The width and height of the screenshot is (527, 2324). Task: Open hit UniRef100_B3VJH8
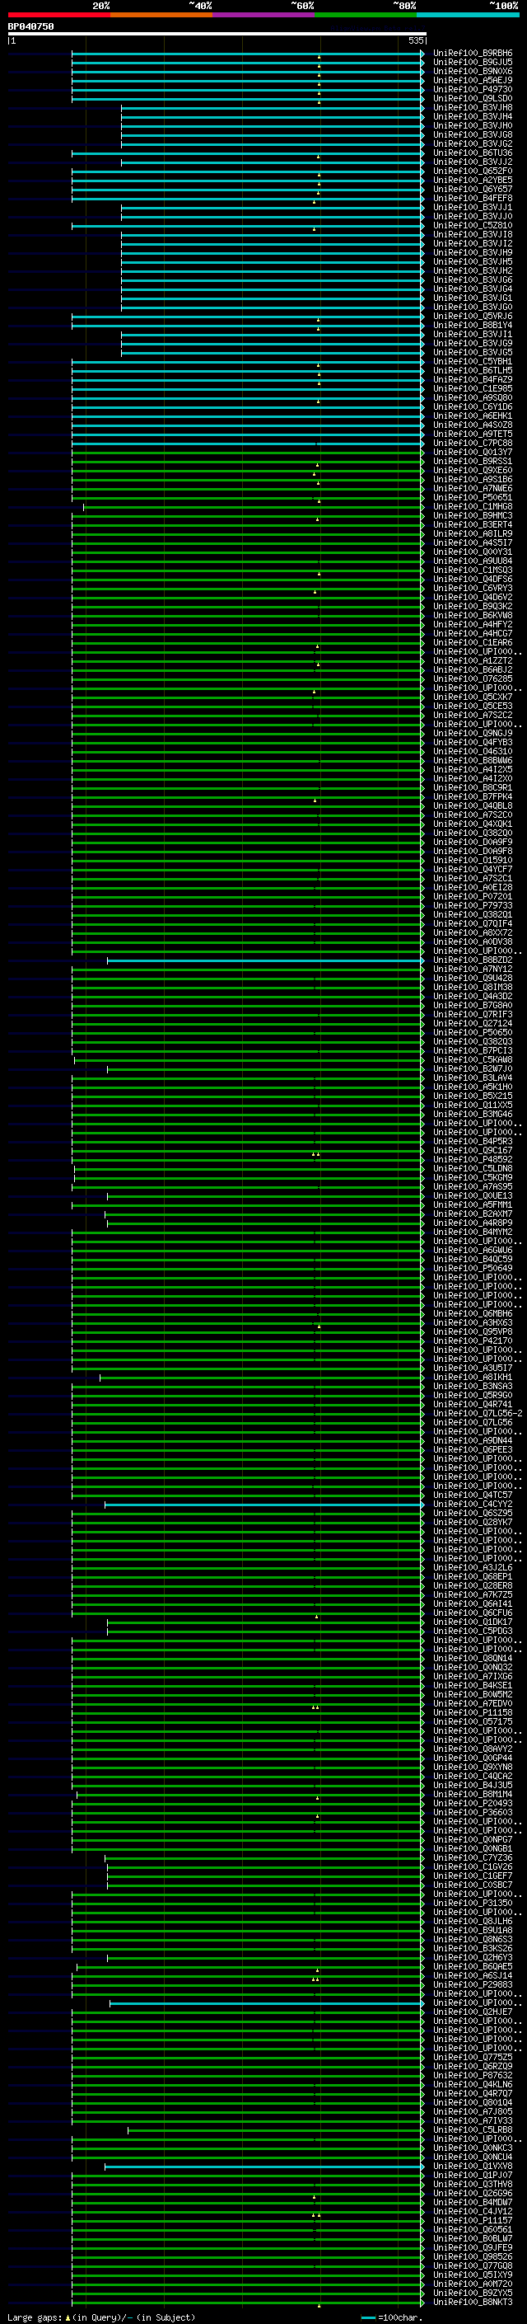click(473, 107)
